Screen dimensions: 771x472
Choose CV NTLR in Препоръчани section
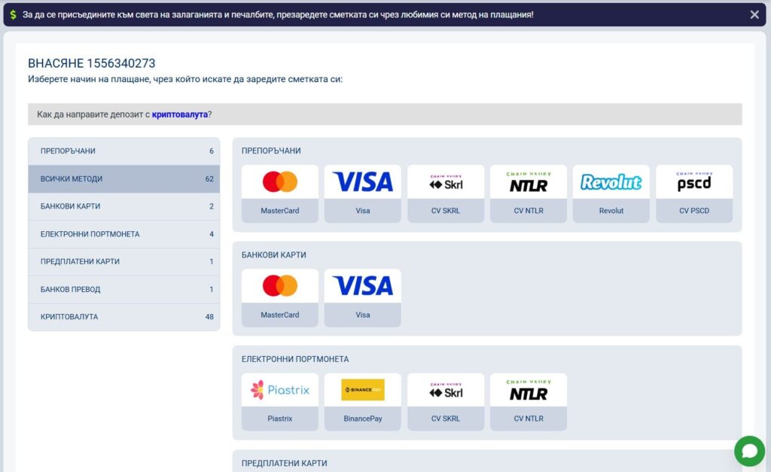click(529, 193)
